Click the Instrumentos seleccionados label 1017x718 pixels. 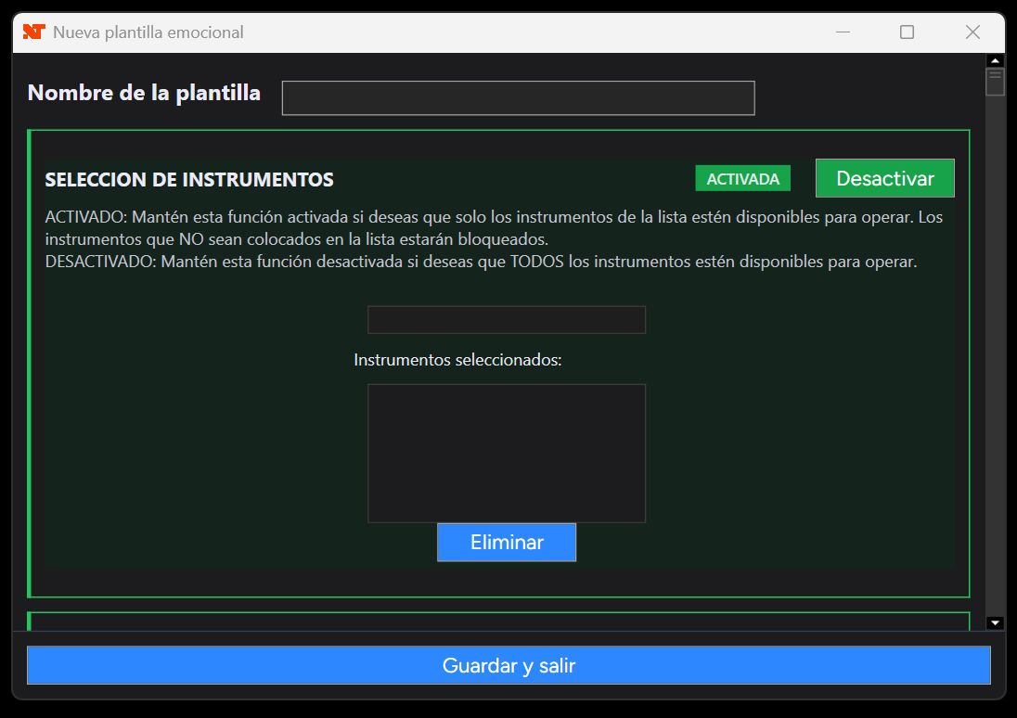click(457, 360)
